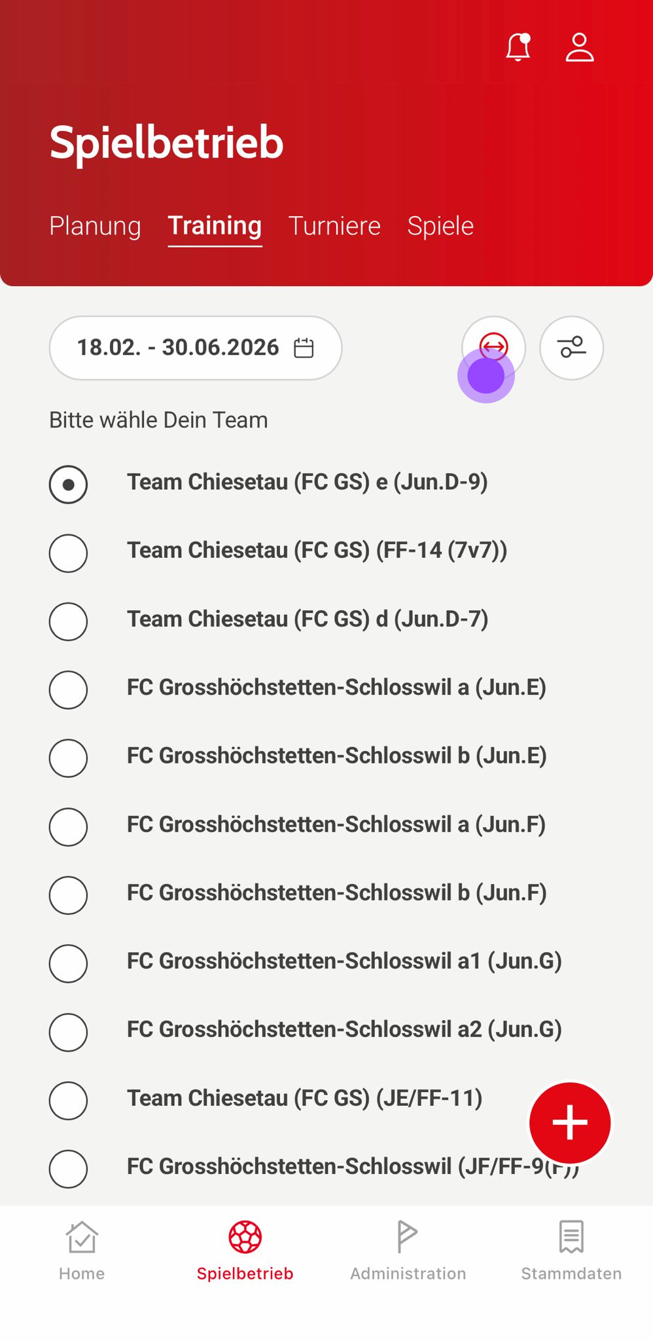Switch to the Turniere tab

tap(334, 226)
